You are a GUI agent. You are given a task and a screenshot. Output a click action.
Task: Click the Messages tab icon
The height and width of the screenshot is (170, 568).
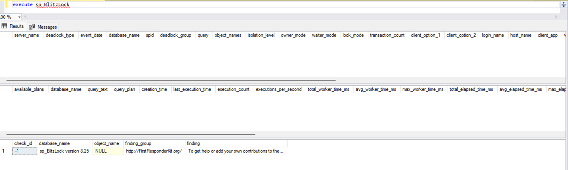click(x=32, y=27)
